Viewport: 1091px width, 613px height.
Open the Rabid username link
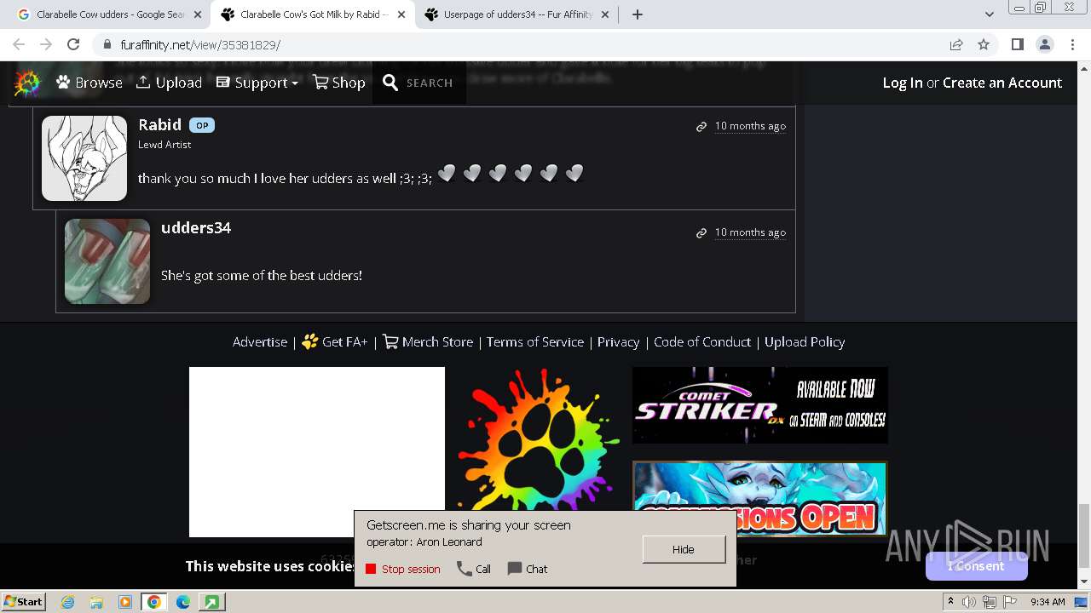tap(159, 124)
